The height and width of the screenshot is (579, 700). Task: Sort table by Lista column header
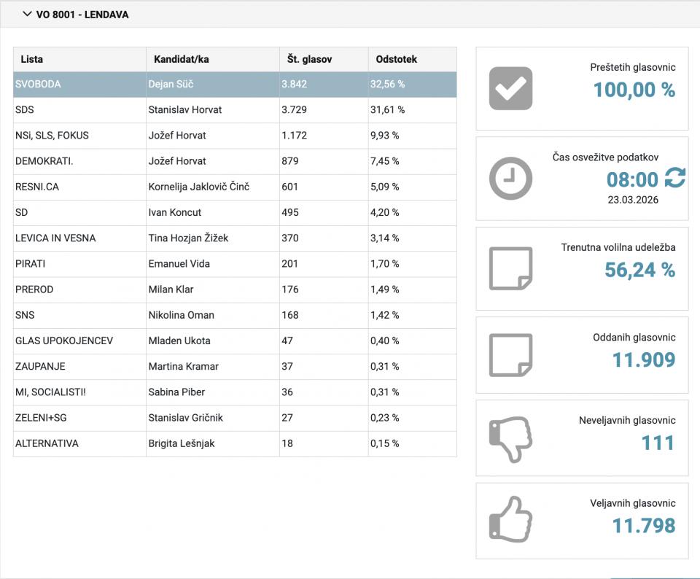[x=32, y=60]
